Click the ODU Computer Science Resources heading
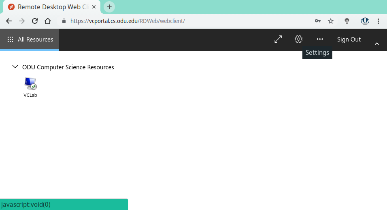Screen dimensions: 387x210 click(68, 67)
